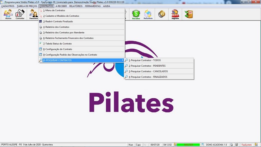261x147 pixels.
Task: Click the time 04:12:02 in status bar
Action: pos(167,145)
